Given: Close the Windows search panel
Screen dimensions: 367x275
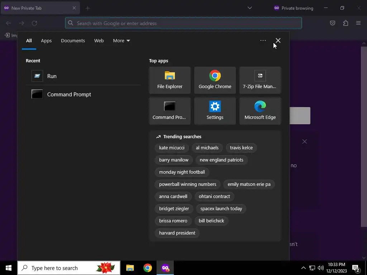Looking at the screenshot, I should (x=278, y=40).
